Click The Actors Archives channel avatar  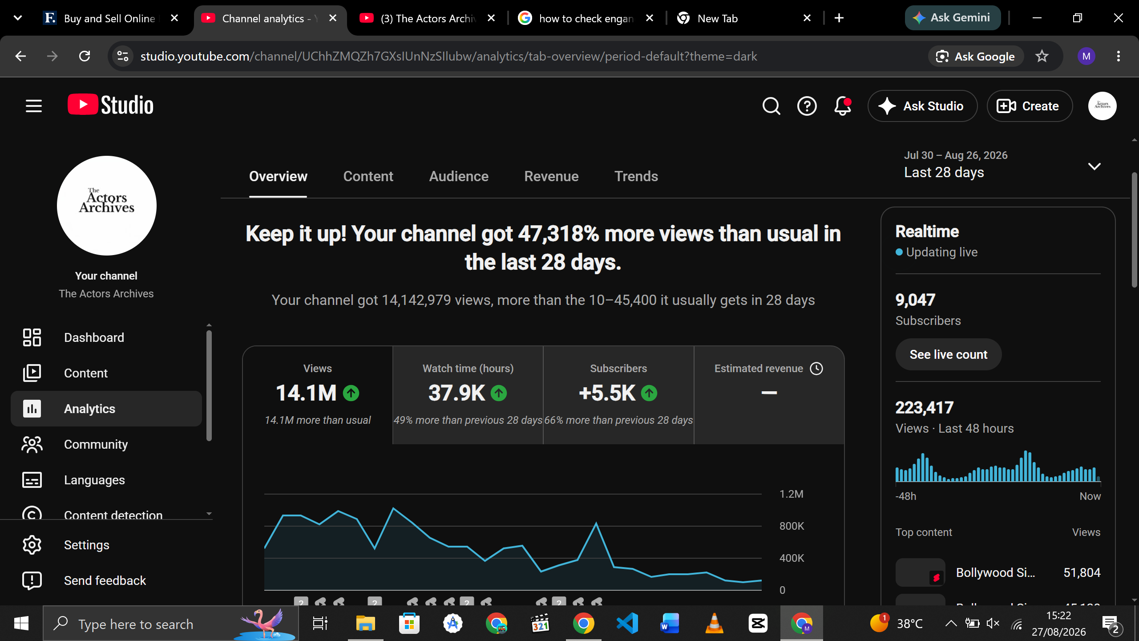(x=107, y=206)
